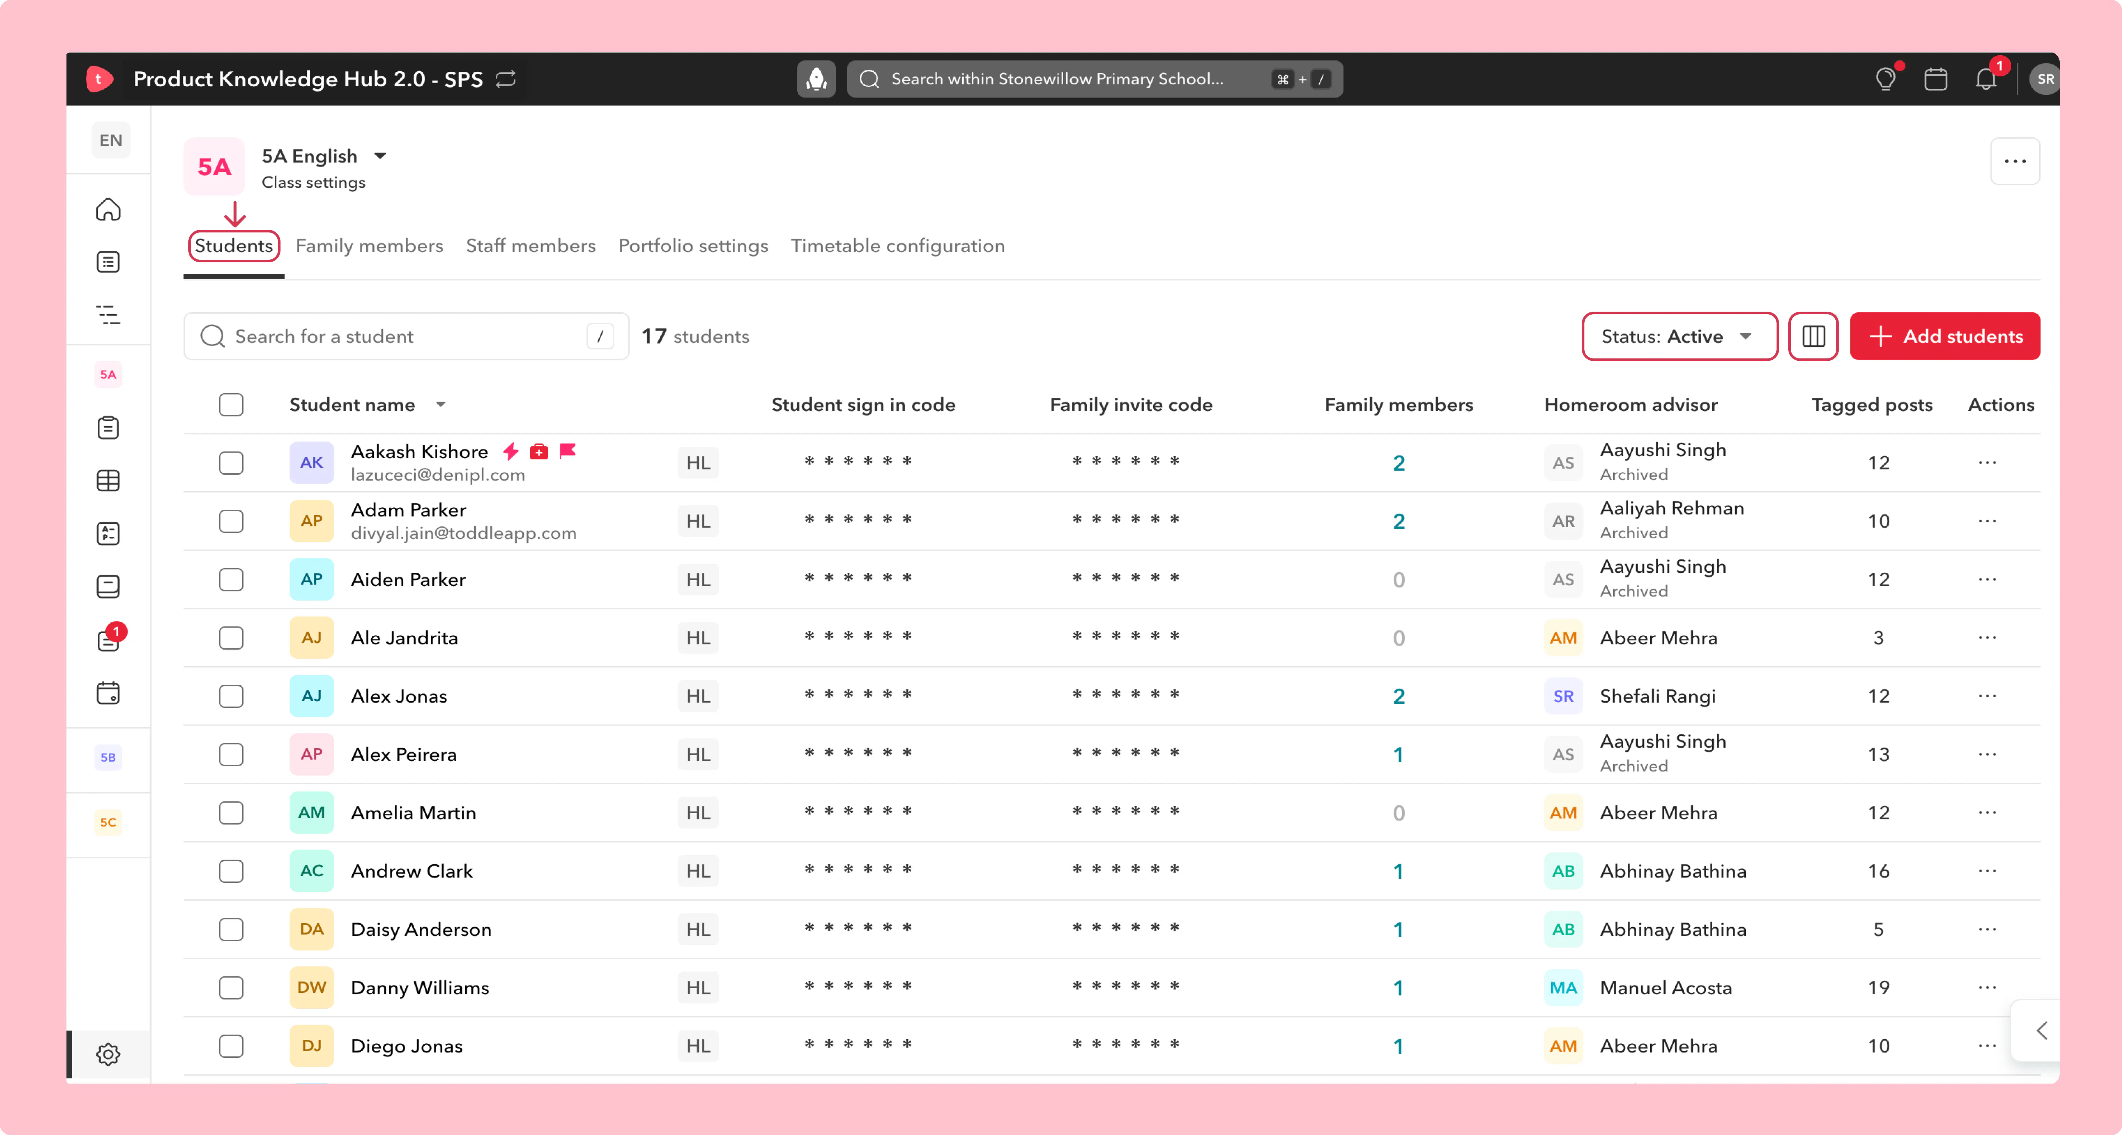The image size is (2122, 1135).
Task: Open the Portfolio settings tab
Action: (x=693, y=246)
